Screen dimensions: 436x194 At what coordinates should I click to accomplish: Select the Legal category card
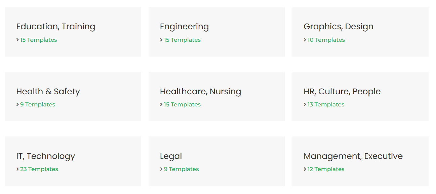click(x=216, y=161)
